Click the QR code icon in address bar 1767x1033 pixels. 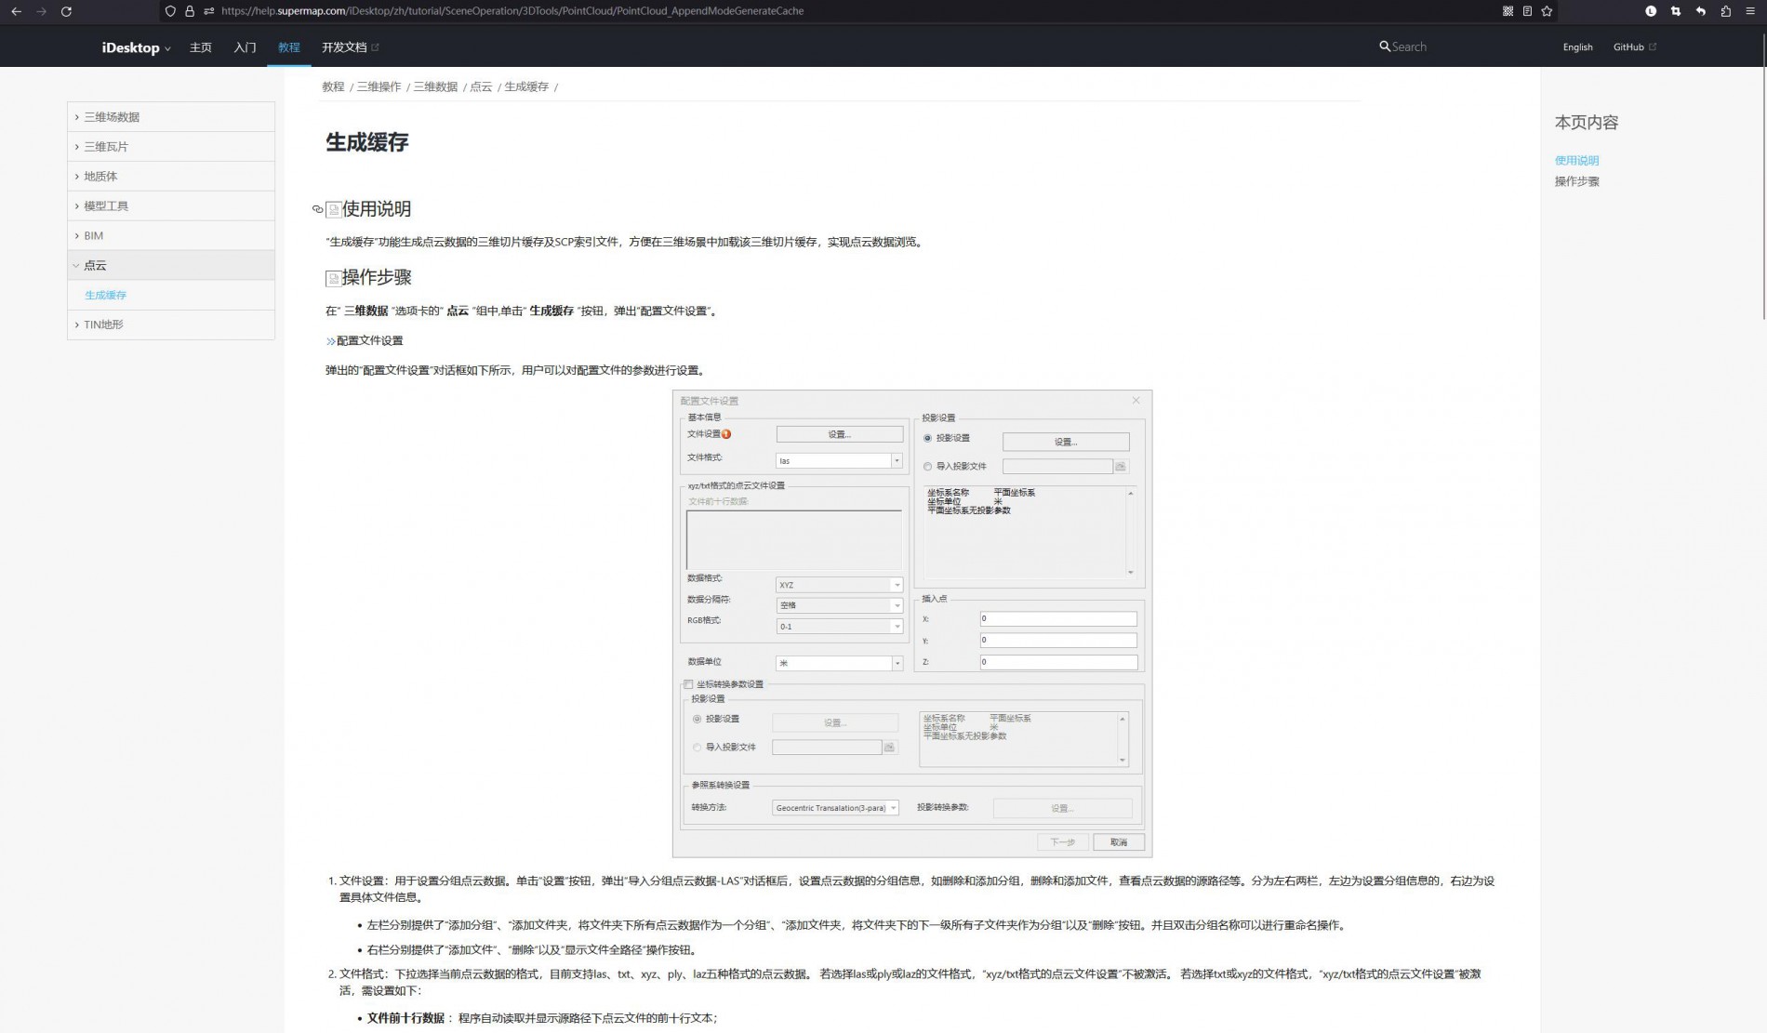pos(1508,11)
